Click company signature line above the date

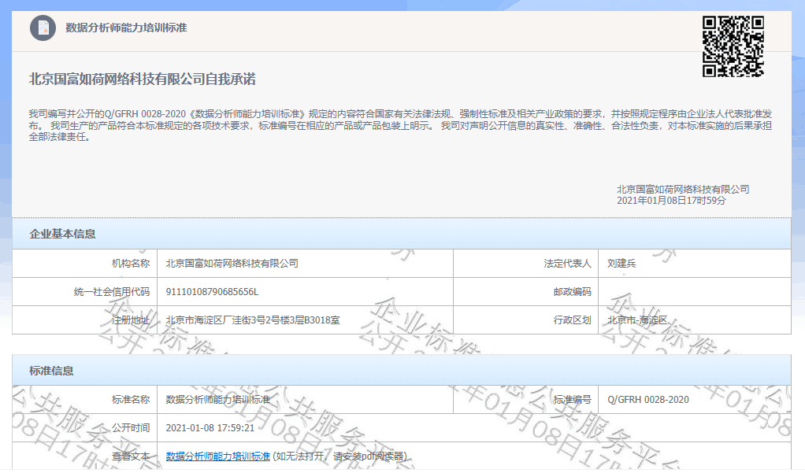pyautogui.click(x=683, y=190)
